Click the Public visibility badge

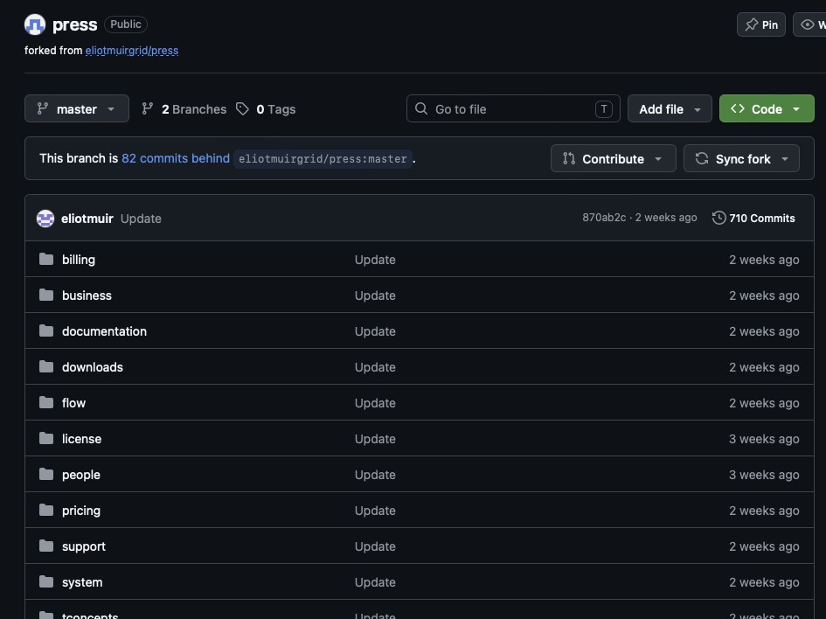[x=125, y=24]
